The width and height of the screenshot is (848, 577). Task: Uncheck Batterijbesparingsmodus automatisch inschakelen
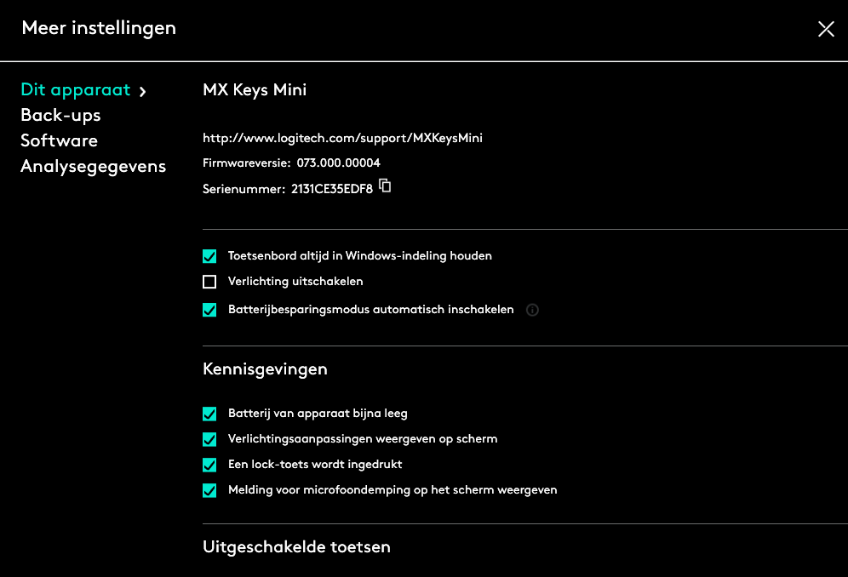[209, 311]
